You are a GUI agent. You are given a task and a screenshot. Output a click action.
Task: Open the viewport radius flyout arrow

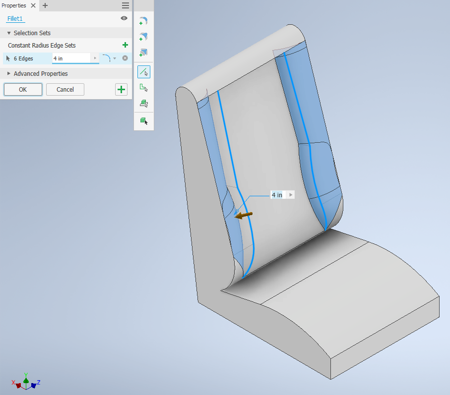tap(291, 195)
